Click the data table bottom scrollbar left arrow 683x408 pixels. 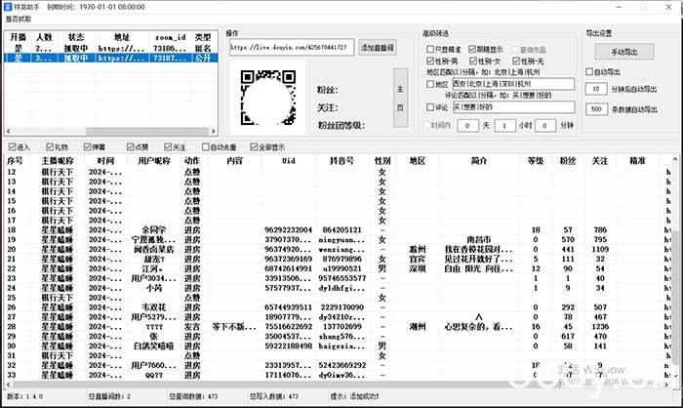click(x=8, y=385)
